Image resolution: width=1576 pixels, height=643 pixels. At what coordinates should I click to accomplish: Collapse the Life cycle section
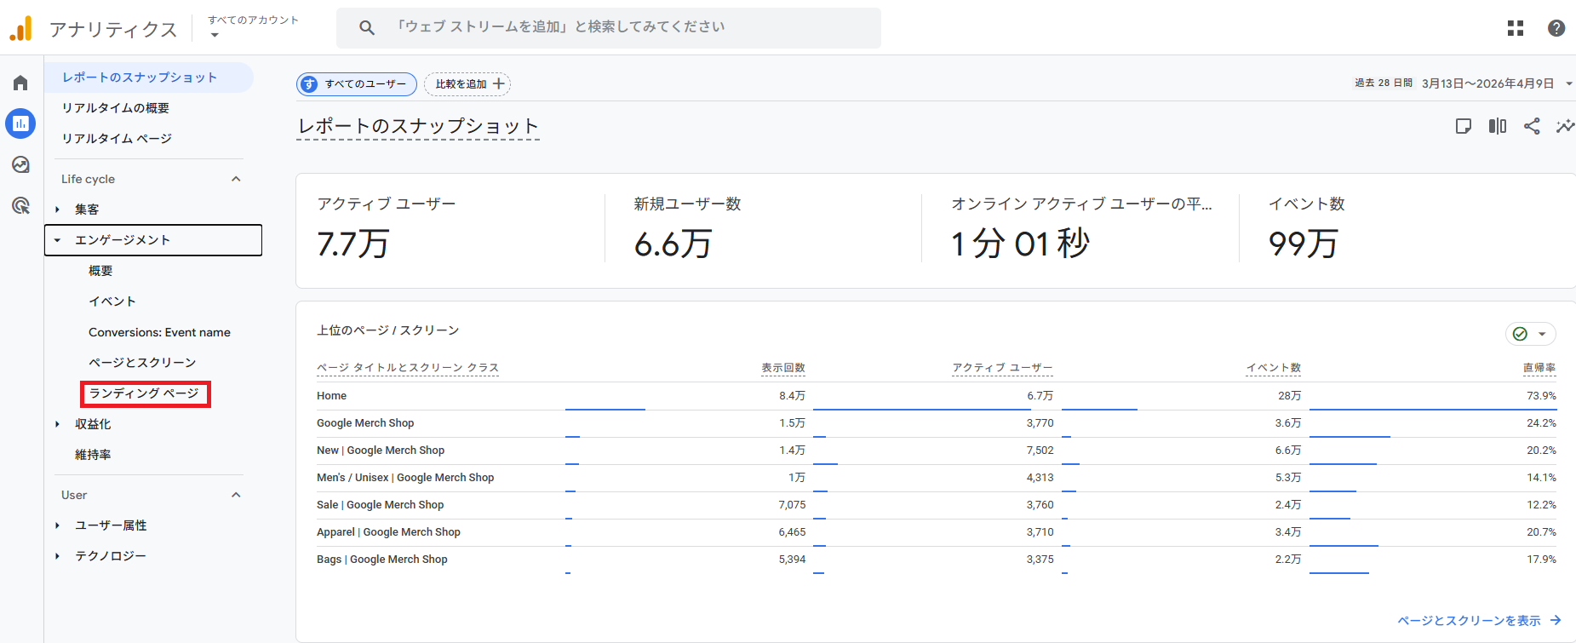236,179
